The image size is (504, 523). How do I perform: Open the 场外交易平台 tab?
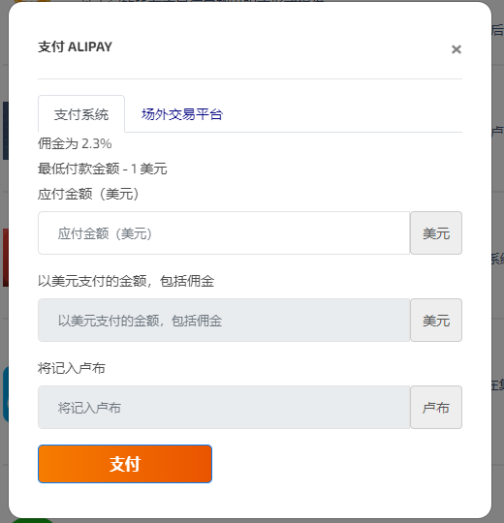click(182, 114)
